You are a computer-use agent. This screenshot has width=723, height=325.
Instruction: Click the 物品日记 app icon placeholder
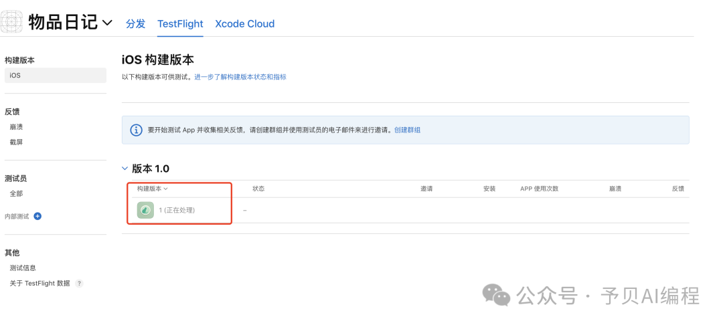coord(11,22)
